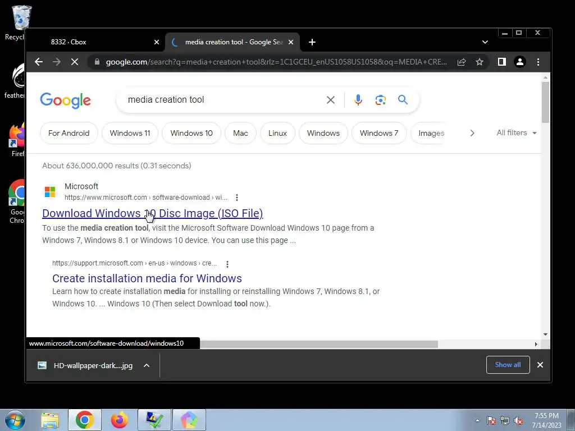Viewport: 575px width, 431px height.
Task: Open the Chrome side panel icon
Action: coord(502,62)
